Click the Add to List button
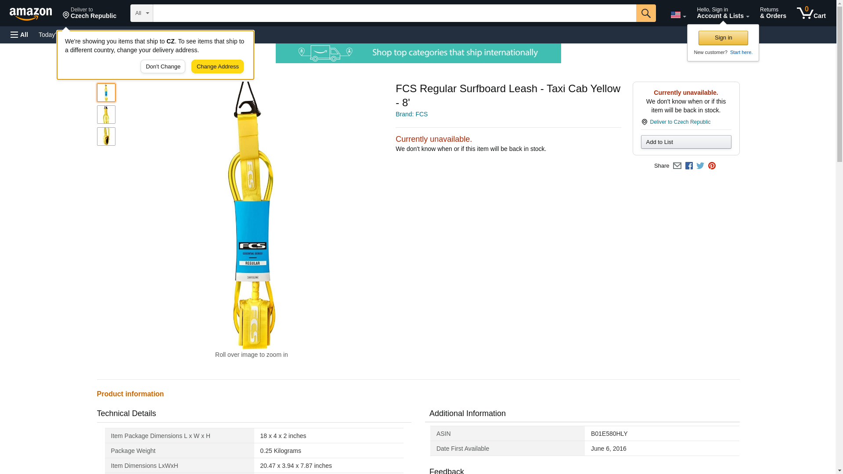This screenshot has width=843, height=474. tap(685, 142)
